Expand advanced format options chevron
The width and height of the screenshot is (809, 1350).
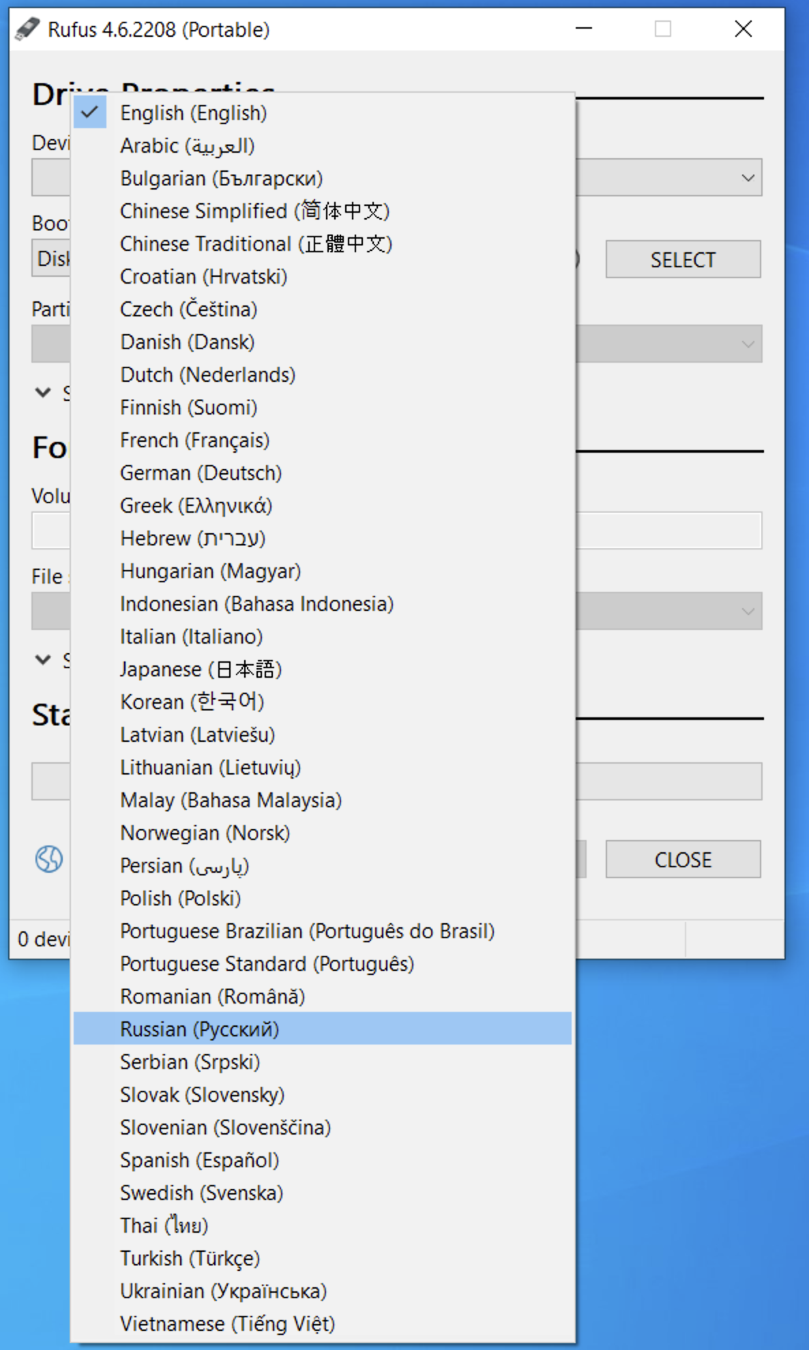click(43, 660)
